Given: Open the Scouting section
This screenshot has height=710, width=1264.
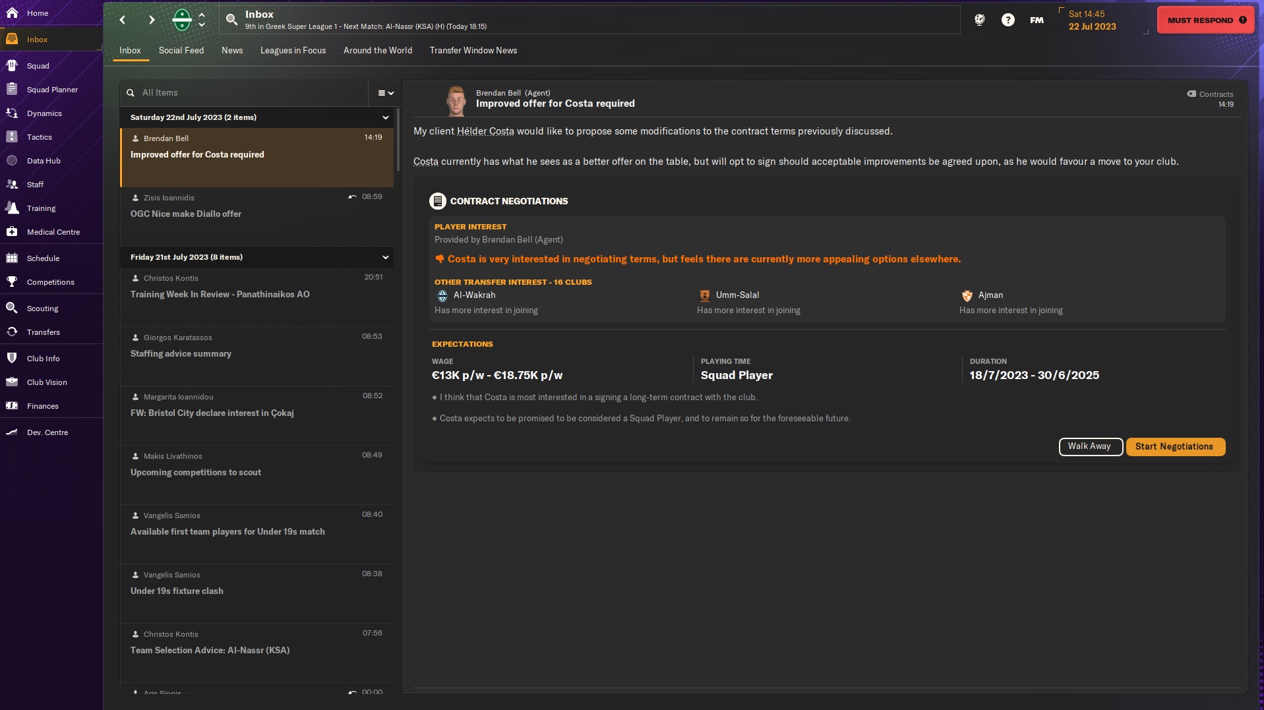Looking at the screenshot, I should coord(51,308).
